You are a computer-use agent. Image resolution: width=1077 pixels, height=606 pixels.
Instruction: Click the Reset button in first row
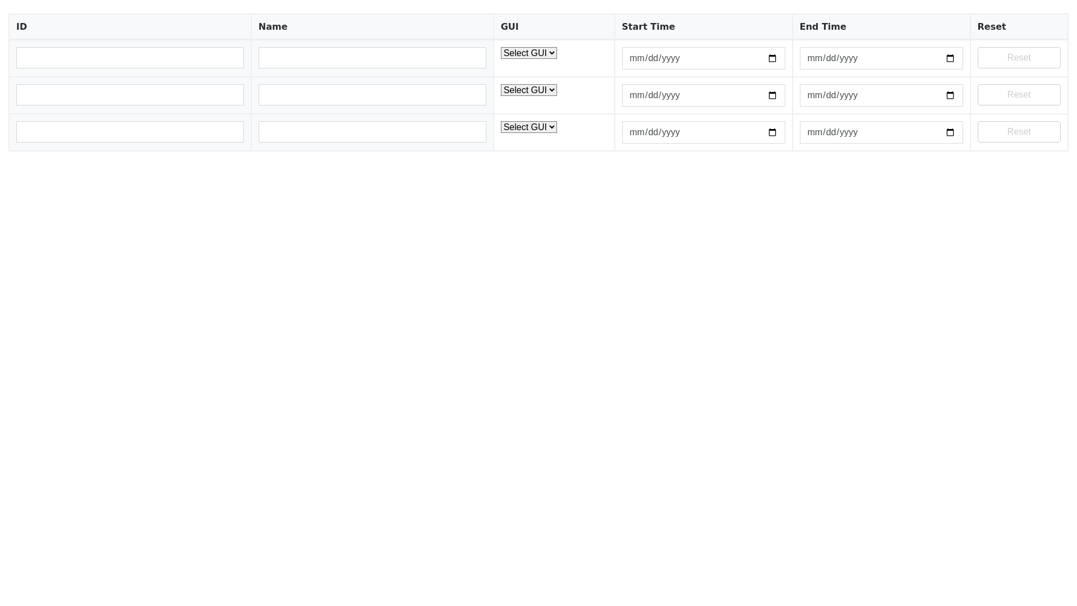pos(1018,58)
